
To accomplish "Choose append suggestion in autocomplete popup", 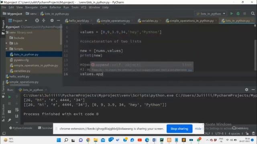I will click(142, 65).
